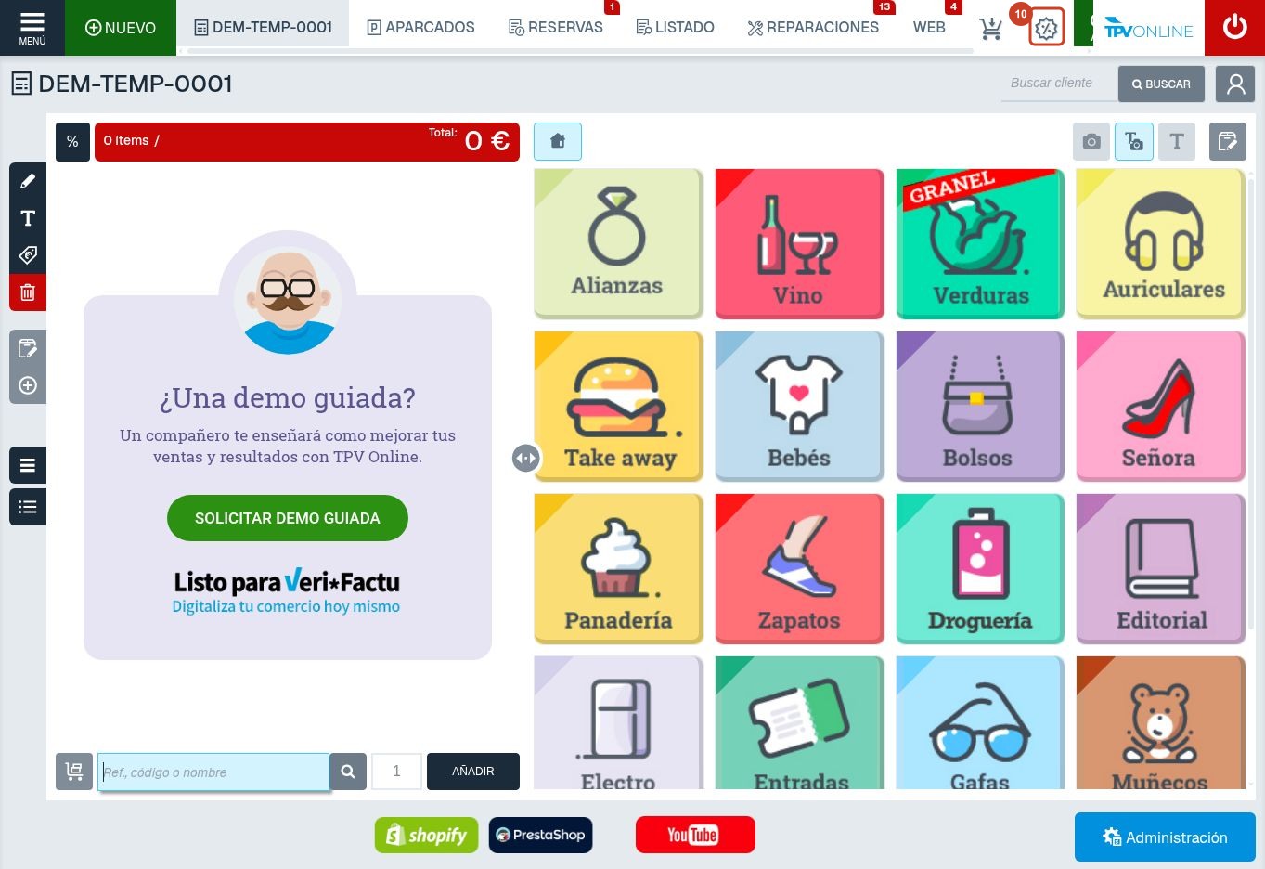This screenshot has height=869, width=1265.
Task: Click the BUSCAR client button
Action: click(x=1161, y=84)
